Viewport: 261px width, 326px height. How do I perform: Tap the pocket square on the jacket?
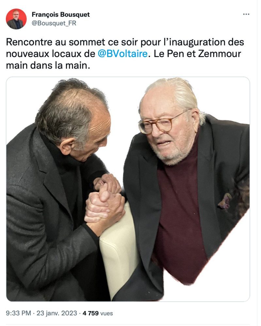pyautogui.click(x=225, y=201)
